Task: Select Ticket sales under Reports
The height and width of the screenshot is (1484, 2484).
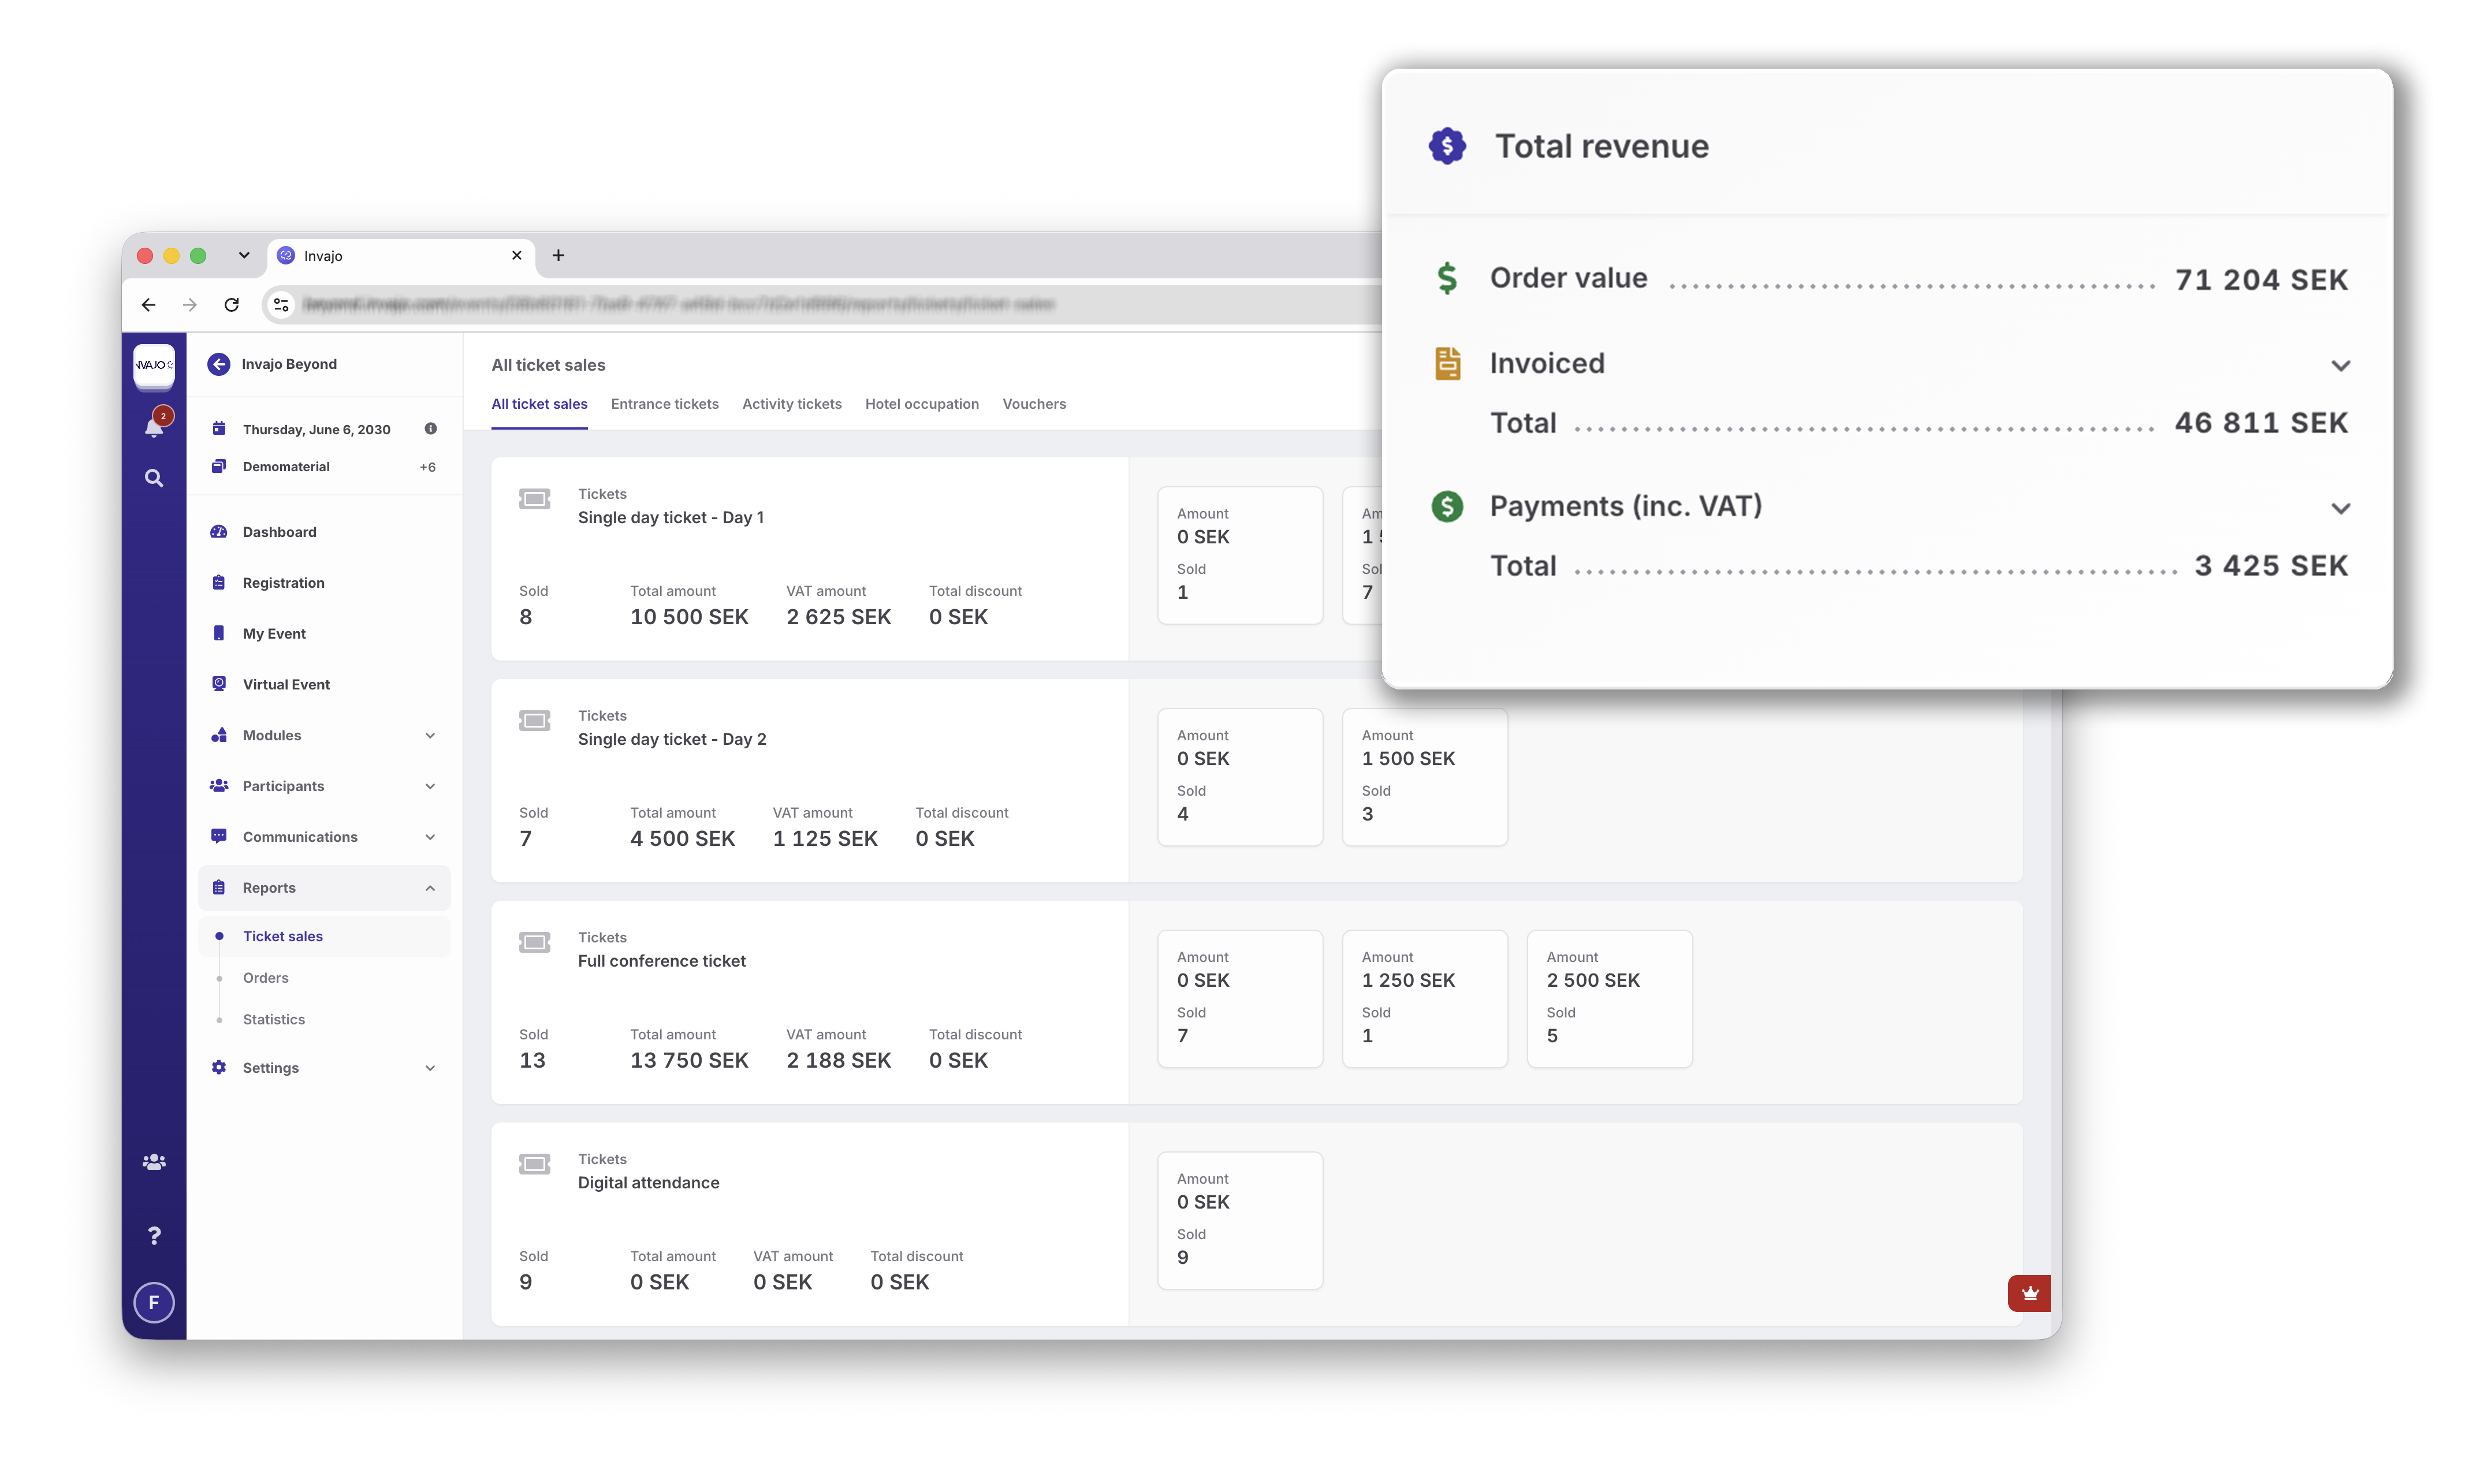Action: click(x=324, y=937)
